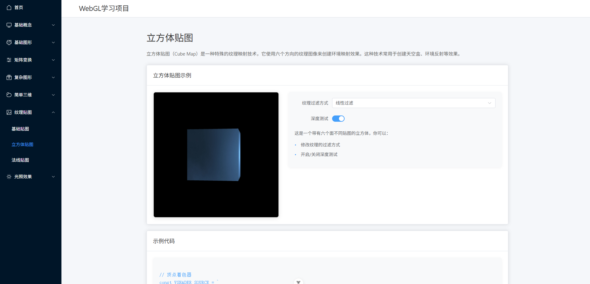Expand the 基础图形 submenu chevron
Screen dimensions: 590x284
pyautogui.click(x=53, y=42)
